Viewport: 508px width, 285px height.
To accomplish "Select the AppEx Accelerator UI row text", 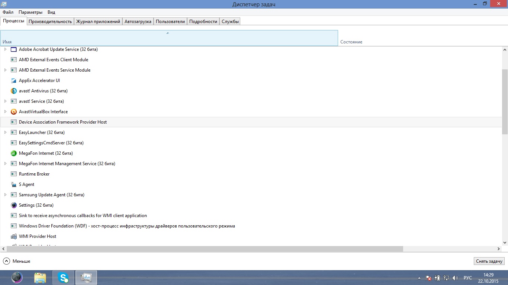I will (39, 81).
